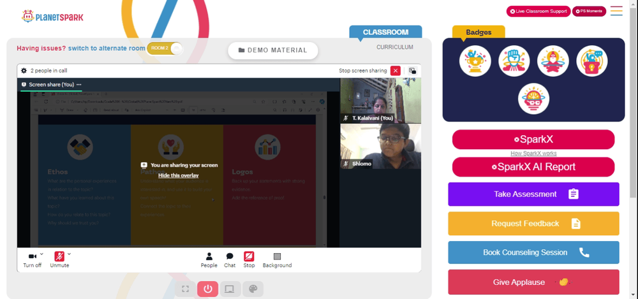Open SparkX AI Report
Viewport: 638px width, 299px height.
(533, 167)
